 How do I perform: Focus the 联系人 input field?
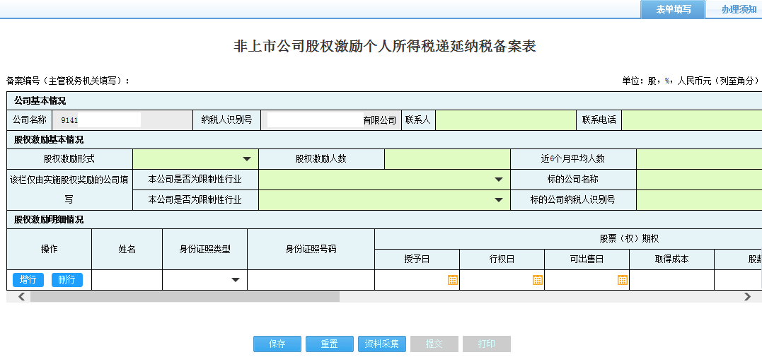click(x=504, y=120)
